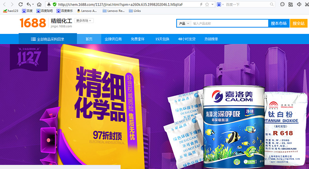Image resolution: width=309 pixels, height=169 pixels.
Task: Click the 精细化工 market title
Action: point(61,21)
